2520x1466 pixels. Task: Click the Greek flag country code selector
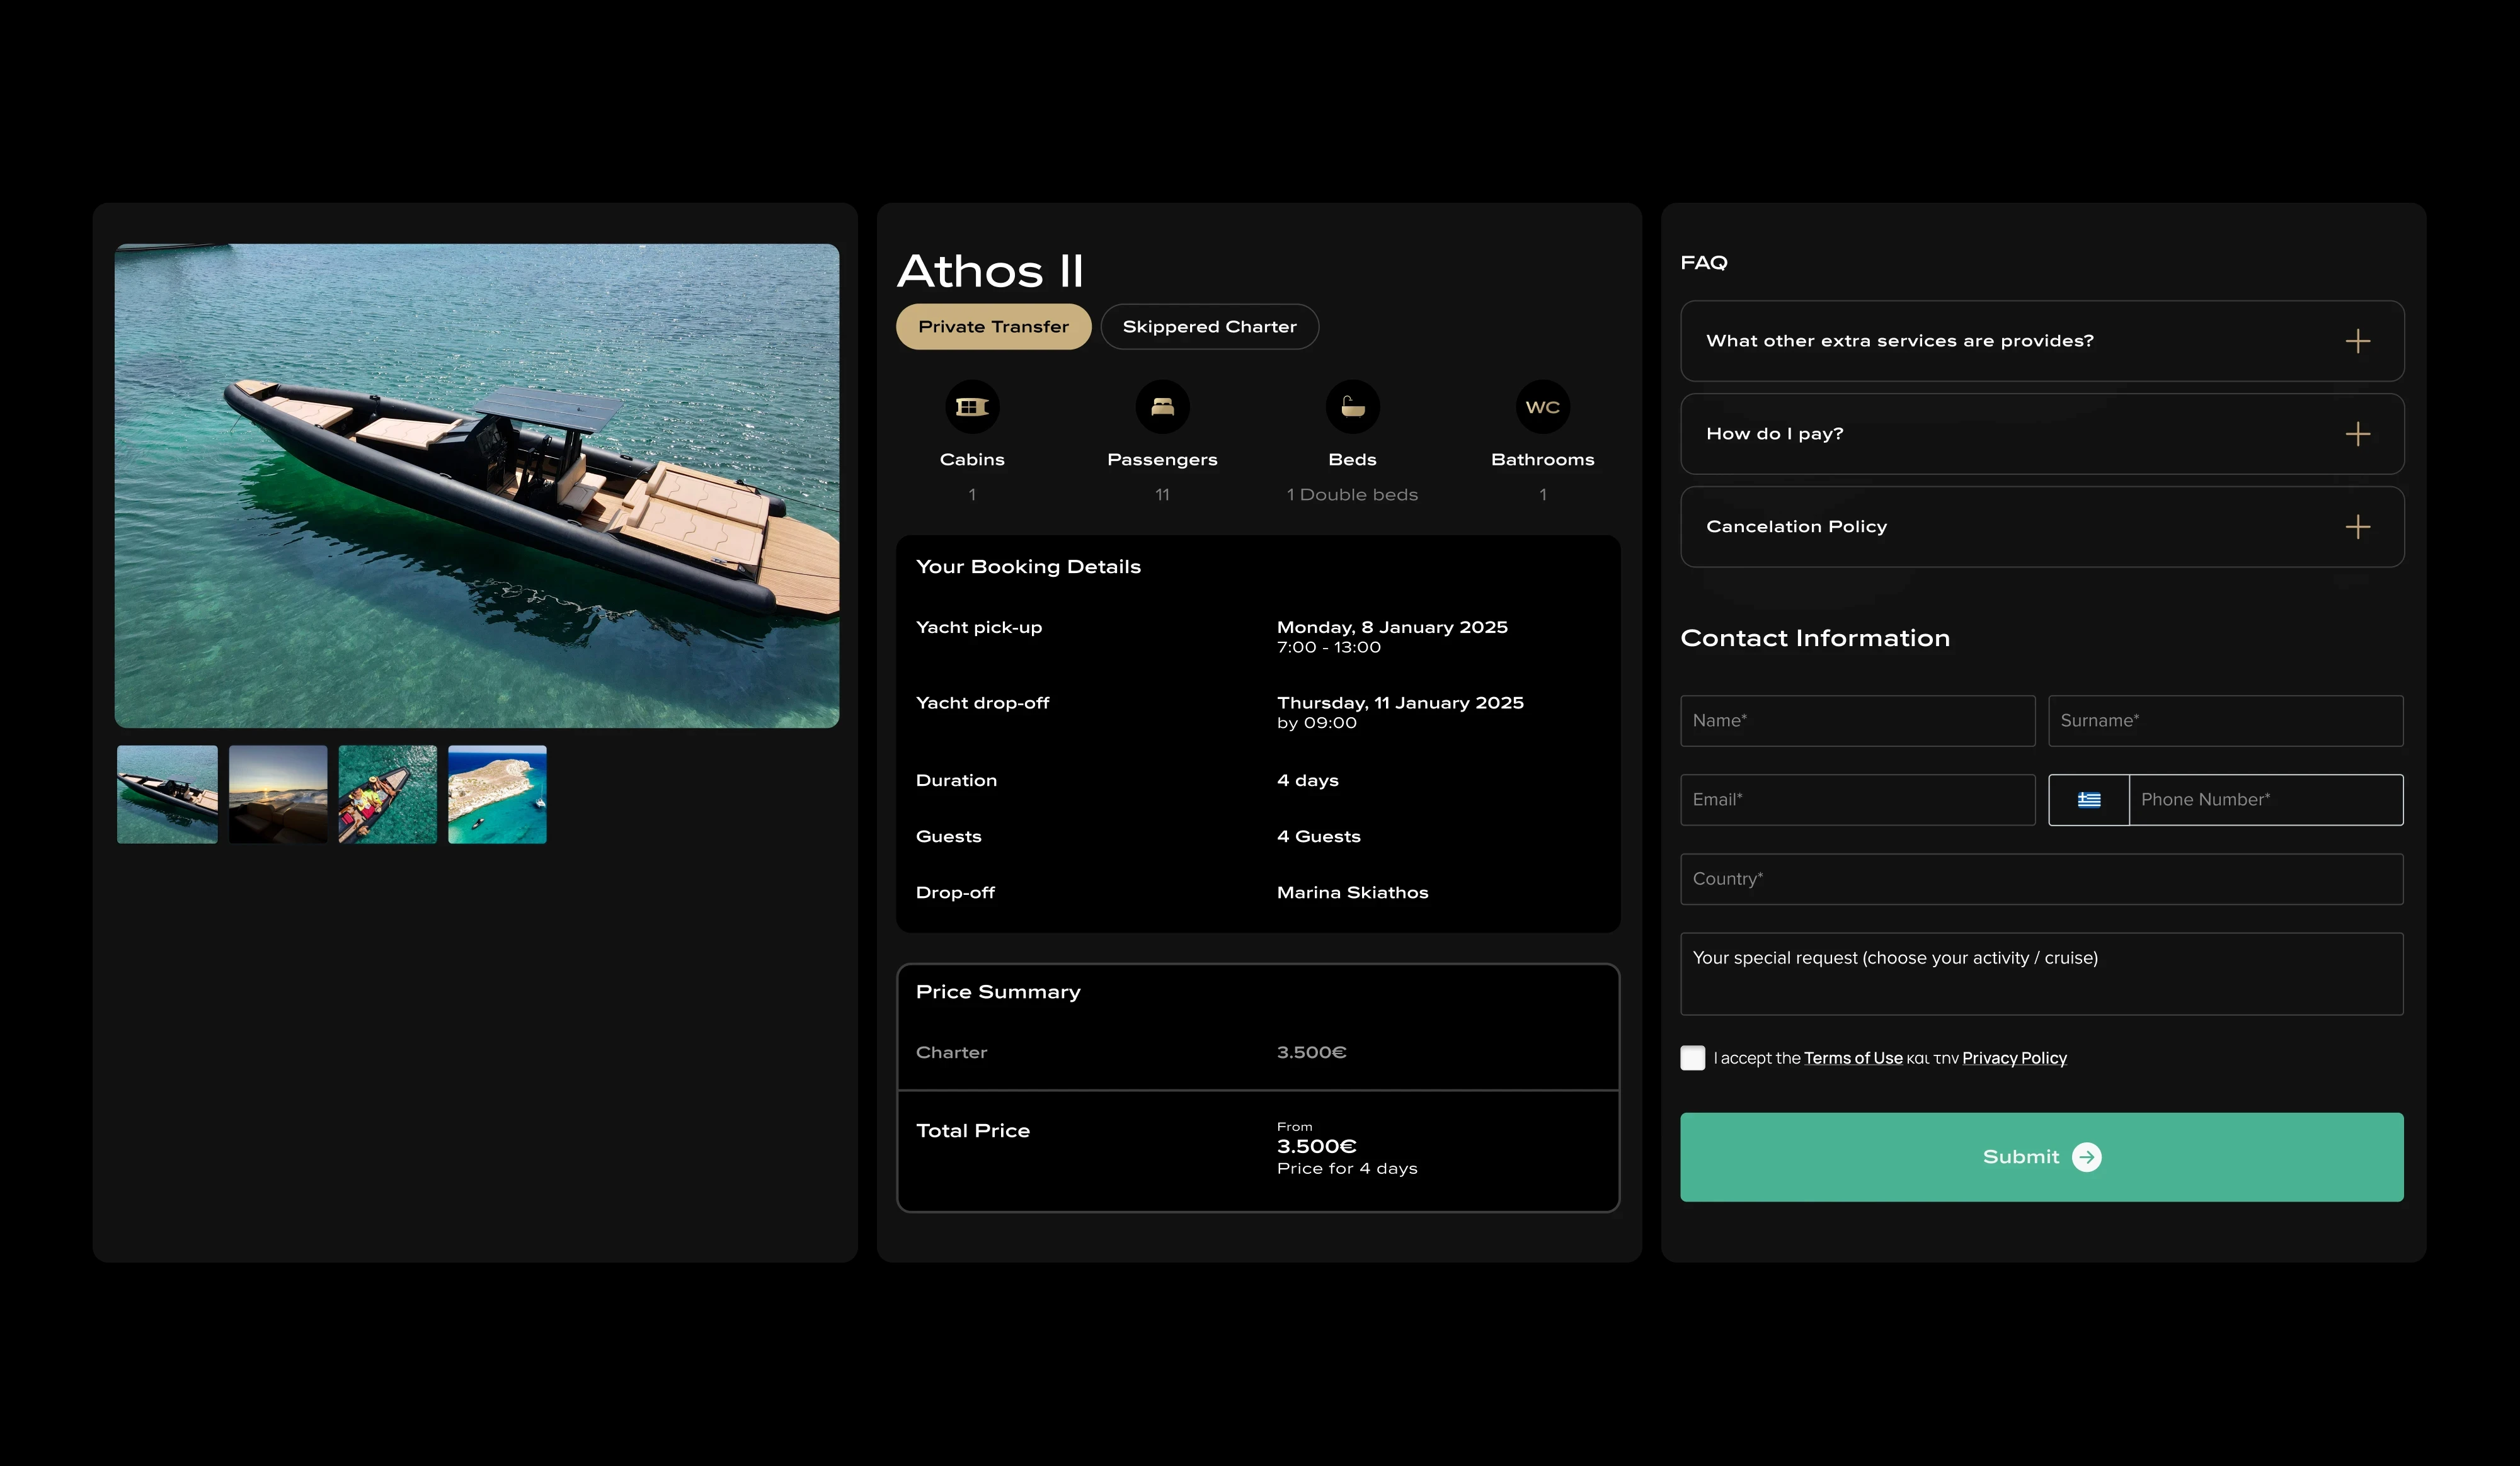[2088, 800]
